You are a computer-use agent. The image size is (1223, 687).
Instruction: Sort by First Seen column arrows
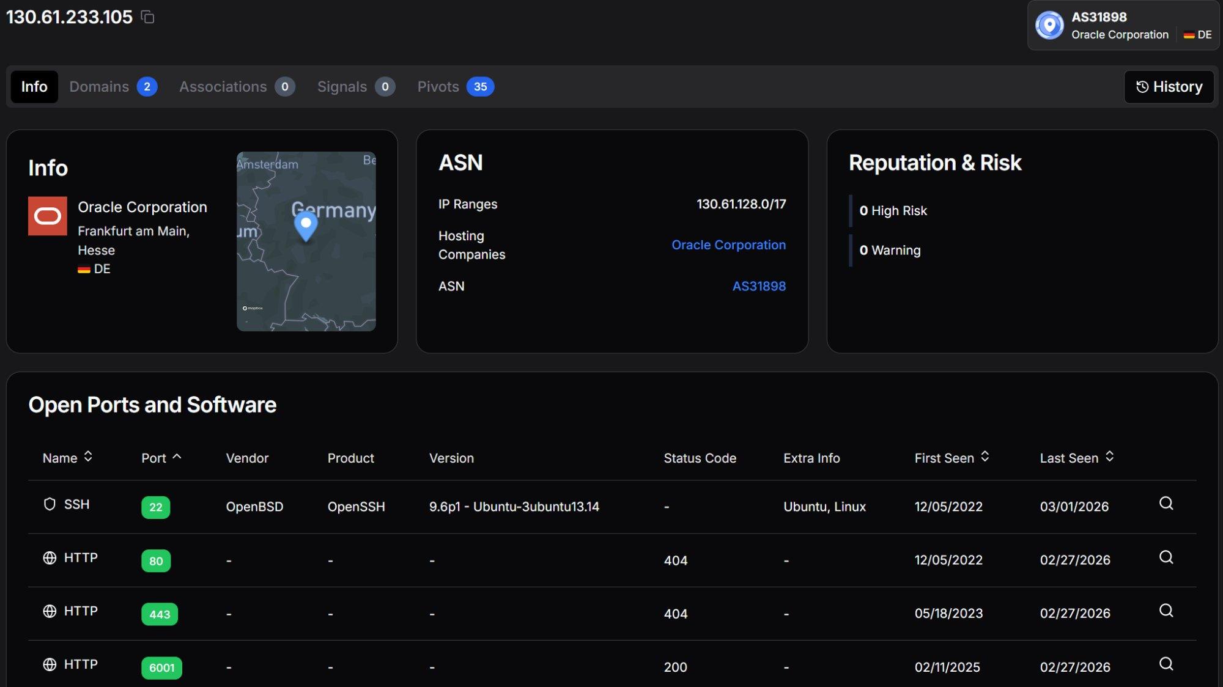coord(985,457)
